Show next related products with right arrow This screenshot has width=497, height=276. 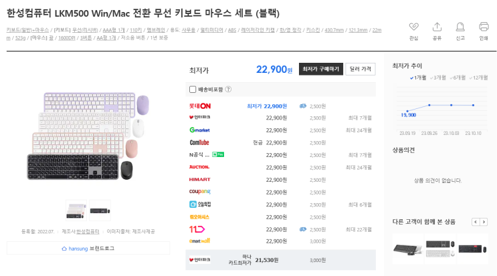pos(486,222)
